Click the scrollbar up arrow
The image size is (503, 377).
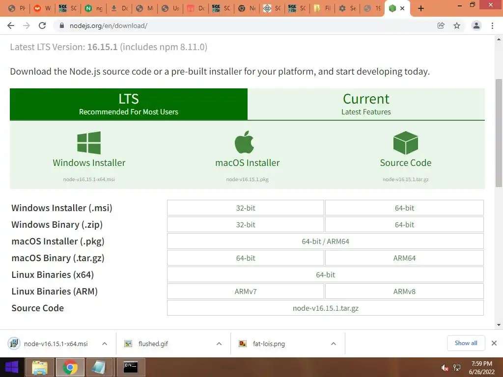pos(499,39)
